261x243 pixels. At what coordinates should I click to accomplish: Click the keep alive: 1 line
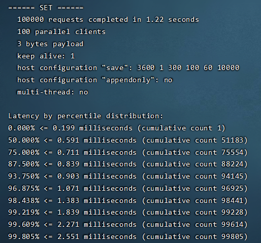pos(46,56)
